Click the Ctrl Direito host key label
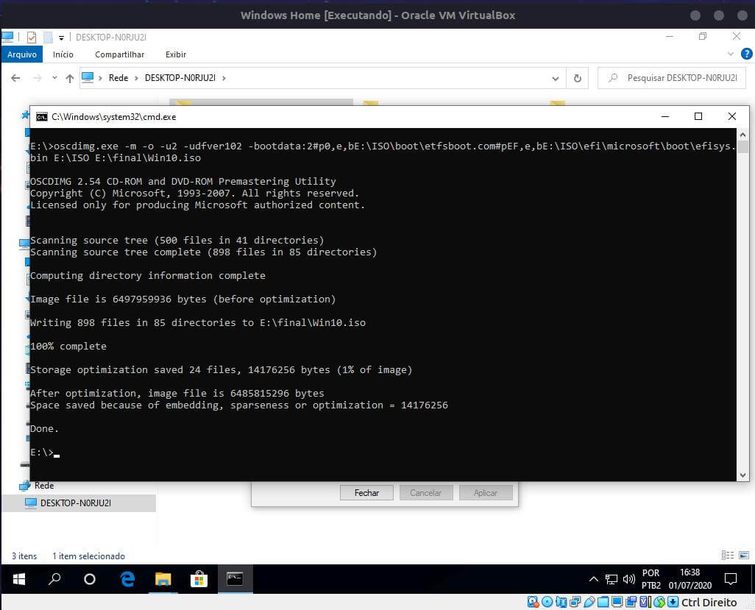This screenshot has width=755, height=610. click(x=709, y=603)
